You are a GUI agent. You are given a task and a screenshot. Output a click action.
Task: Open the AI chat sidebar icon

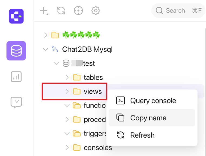point(16,103)
